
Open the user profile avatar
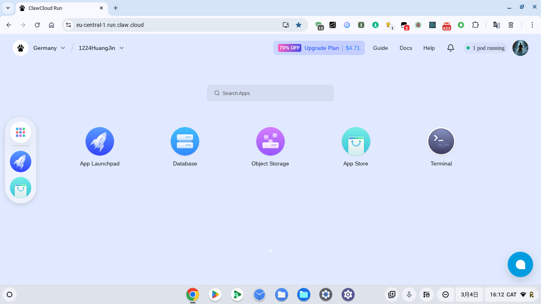point(520,48)
